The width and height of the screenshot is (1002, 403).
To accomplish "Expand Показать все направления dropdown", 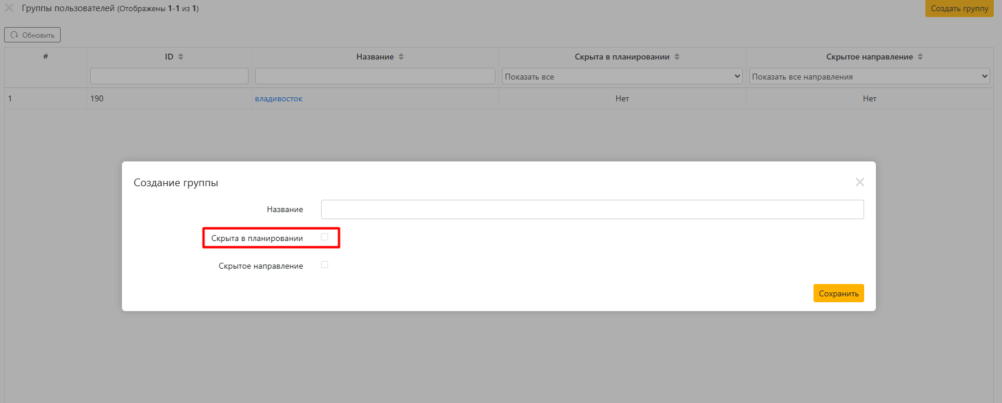I will click(x=869, y=77).
